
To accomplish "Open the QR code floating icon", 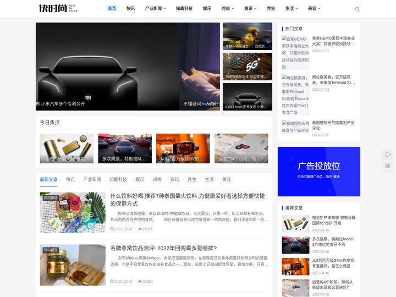I will 388,166.
